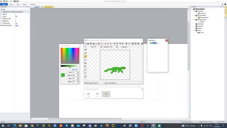This screenshot has width=227, height=128.
Task: Select animation frame 0 thumbnail
Action: (88, 94)
